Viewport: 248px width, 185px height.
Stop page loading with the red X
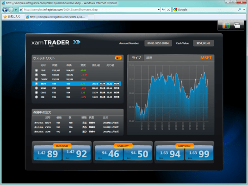tap(168, 10)
